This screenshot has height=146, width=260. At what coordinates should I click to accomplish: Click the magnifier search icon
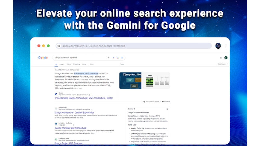point(122,58)
